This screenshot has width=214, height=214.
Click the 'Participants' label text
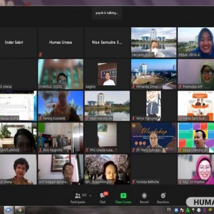click(78, 202)
